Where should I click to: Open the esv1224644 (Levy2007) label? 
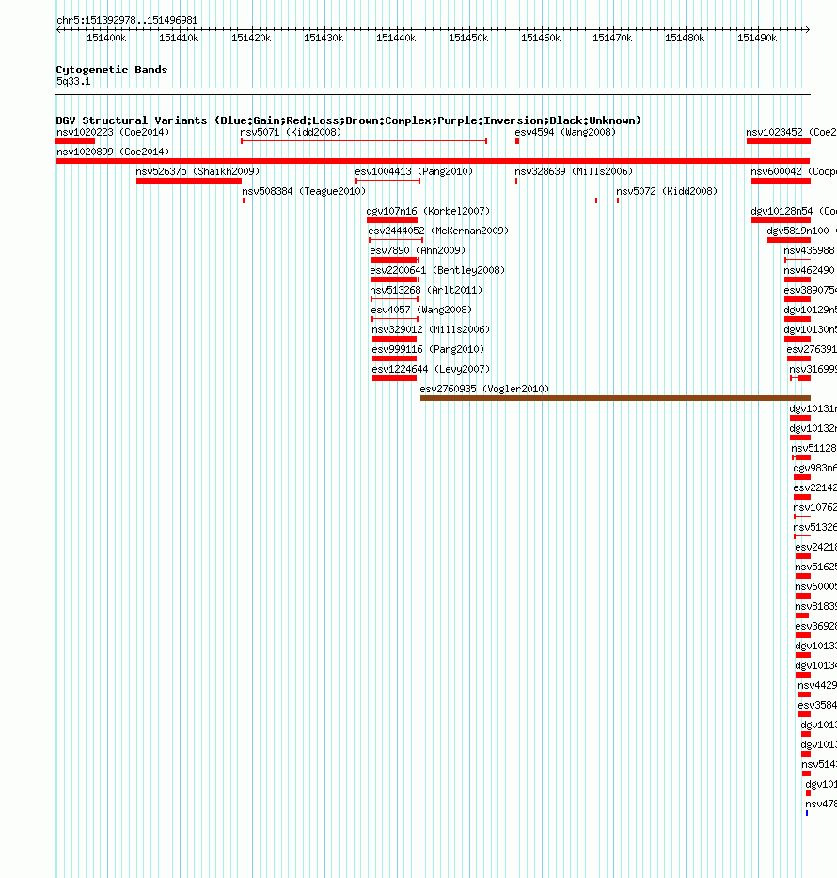click(x=431, y=369)
